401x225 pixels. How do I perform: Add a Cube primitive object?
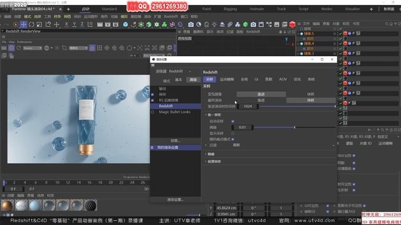(125, 24)
